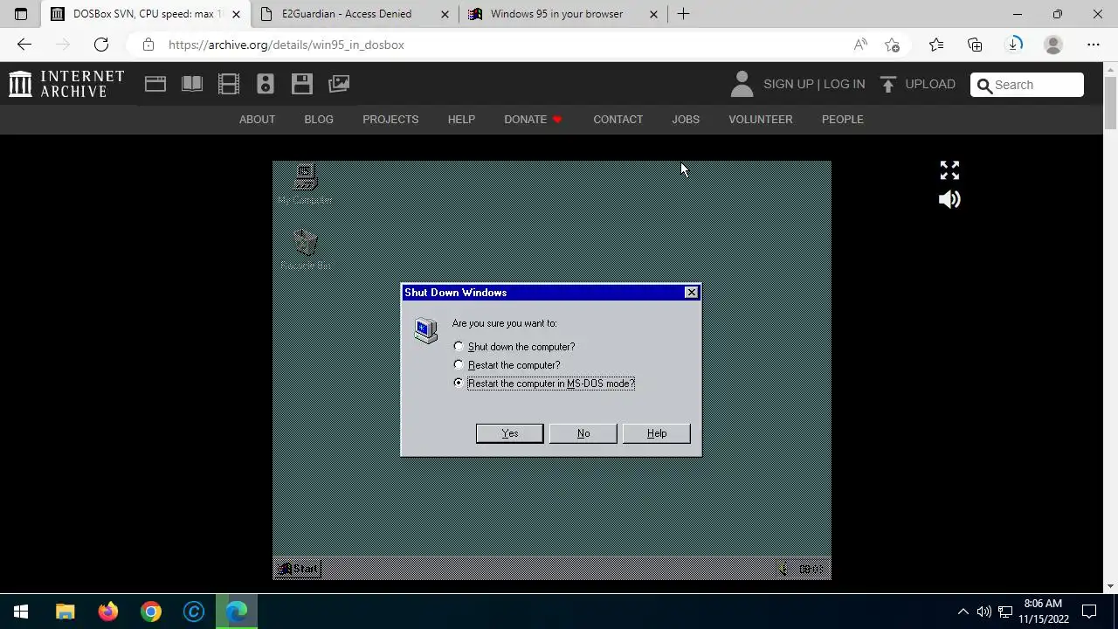The image size is (1118, 629).
Task: Launch Chrome from taskbar
Action: [x=151, y=612]
